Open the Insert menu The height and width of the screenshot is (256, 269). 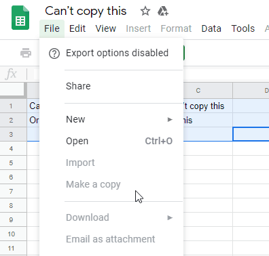139,28
